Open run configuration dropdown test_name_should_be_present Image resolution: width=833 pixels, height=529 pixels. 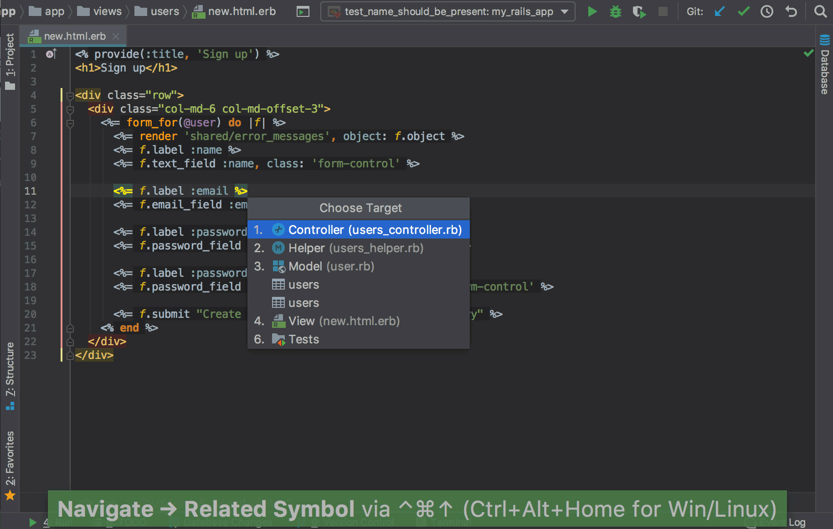tap(448, 11)
